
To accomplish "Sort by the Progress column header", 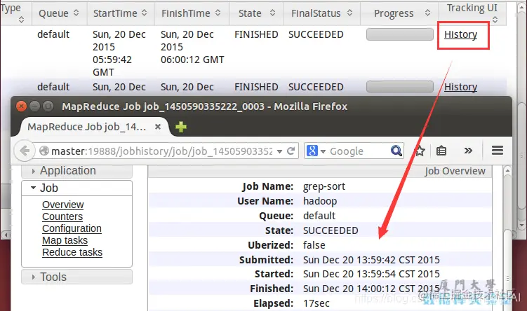I will [399, 13].
